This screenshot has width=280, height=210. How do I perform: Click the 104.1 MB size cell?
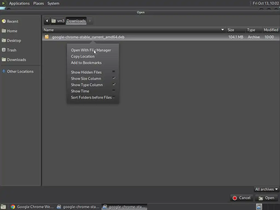coord(236,37)
